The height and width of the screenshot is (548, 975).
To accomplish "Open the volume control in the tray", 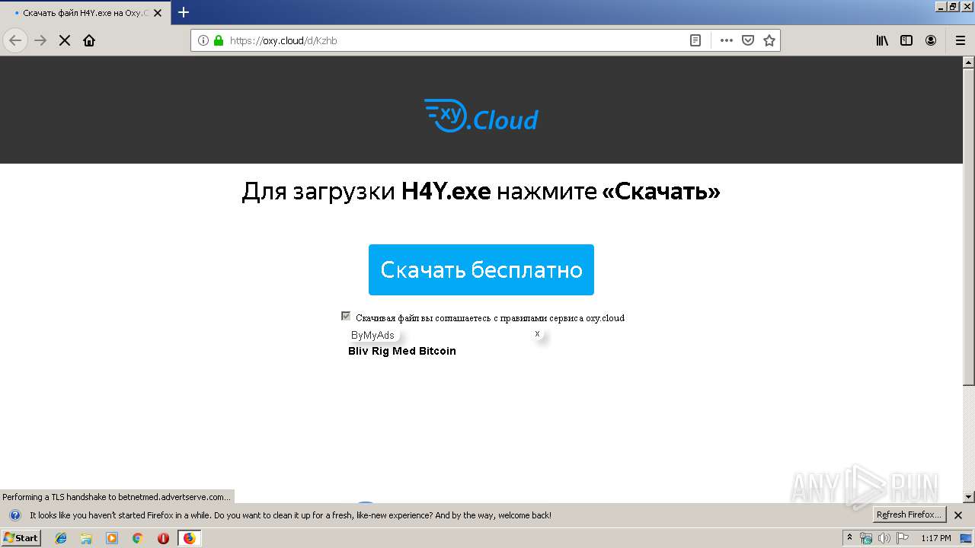I will click(884, 538).
